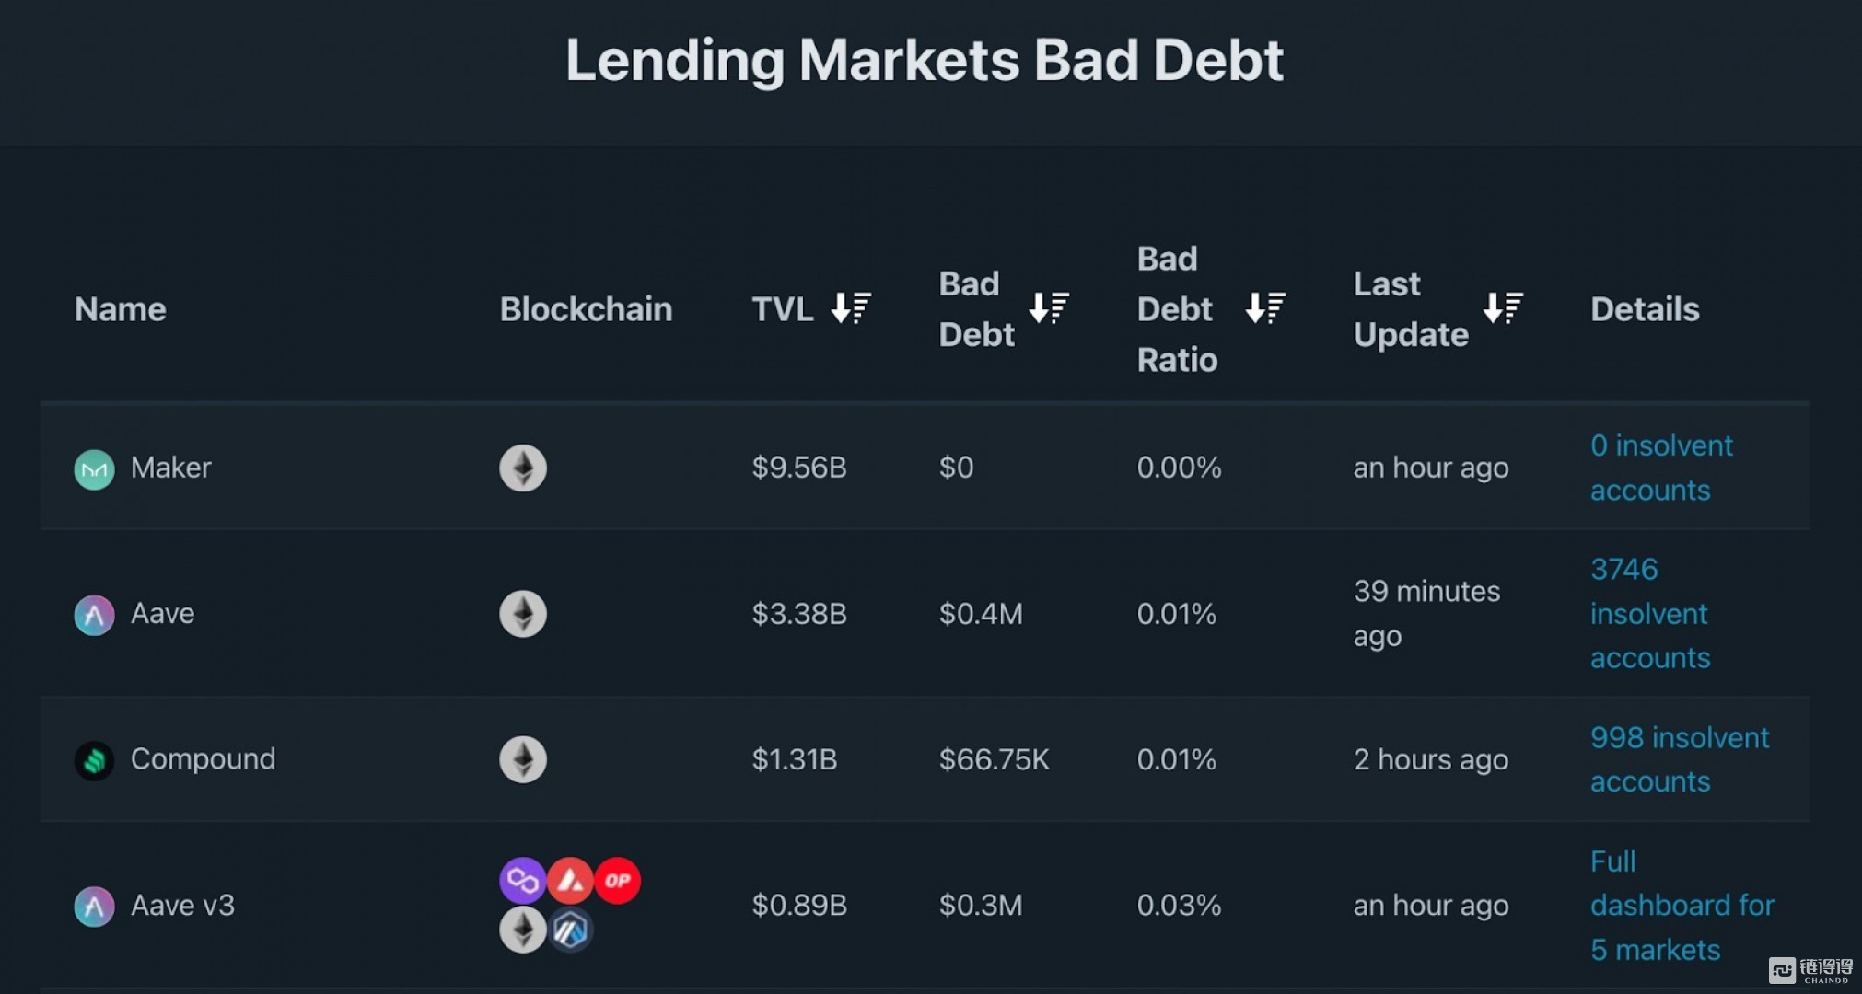Click Ethereum icon in Compound row
This screenshot has width=1862, height=994.
[x=523, y=759]
